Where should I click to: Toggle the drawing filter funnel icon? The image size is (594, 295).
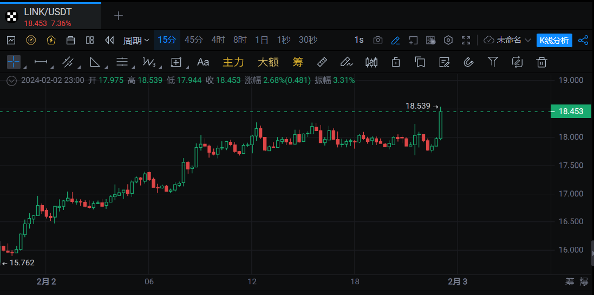click(493, 62)
